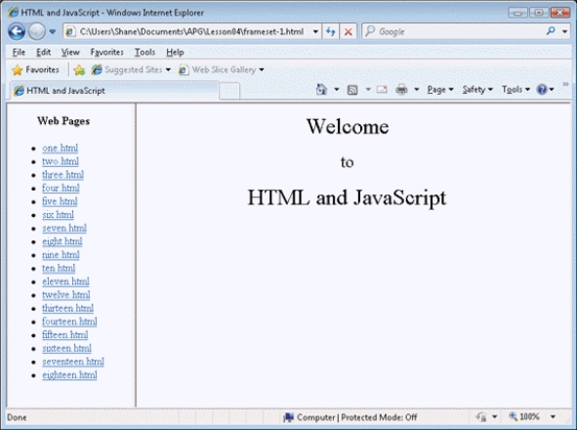Image resolution: width=577 pixels, height=430 pixels.
Task: Open Web Slice Gallery dropdown
Action: tap(222, 69)
